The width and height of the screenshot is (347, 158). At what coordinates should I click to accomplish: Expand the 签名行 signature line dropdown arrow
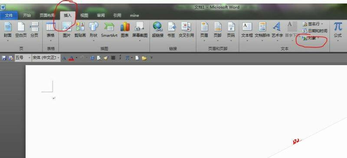coord(322,24)
